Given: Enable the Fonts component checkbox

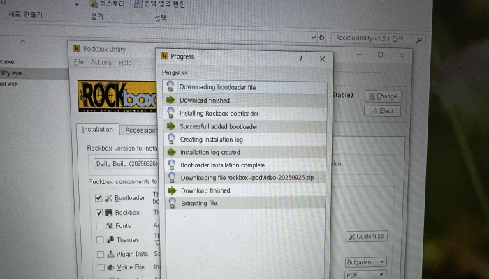Looking at the screenshot, I should pos(100,226).
